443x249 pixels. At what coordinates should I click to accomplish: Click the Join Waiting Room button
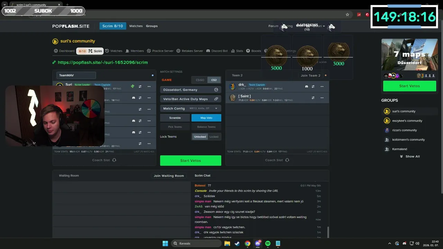click(x=169, y=176)
